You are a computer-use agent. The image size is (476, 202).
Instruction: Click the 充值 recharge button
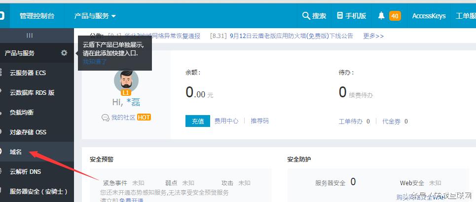pos(198,121)
